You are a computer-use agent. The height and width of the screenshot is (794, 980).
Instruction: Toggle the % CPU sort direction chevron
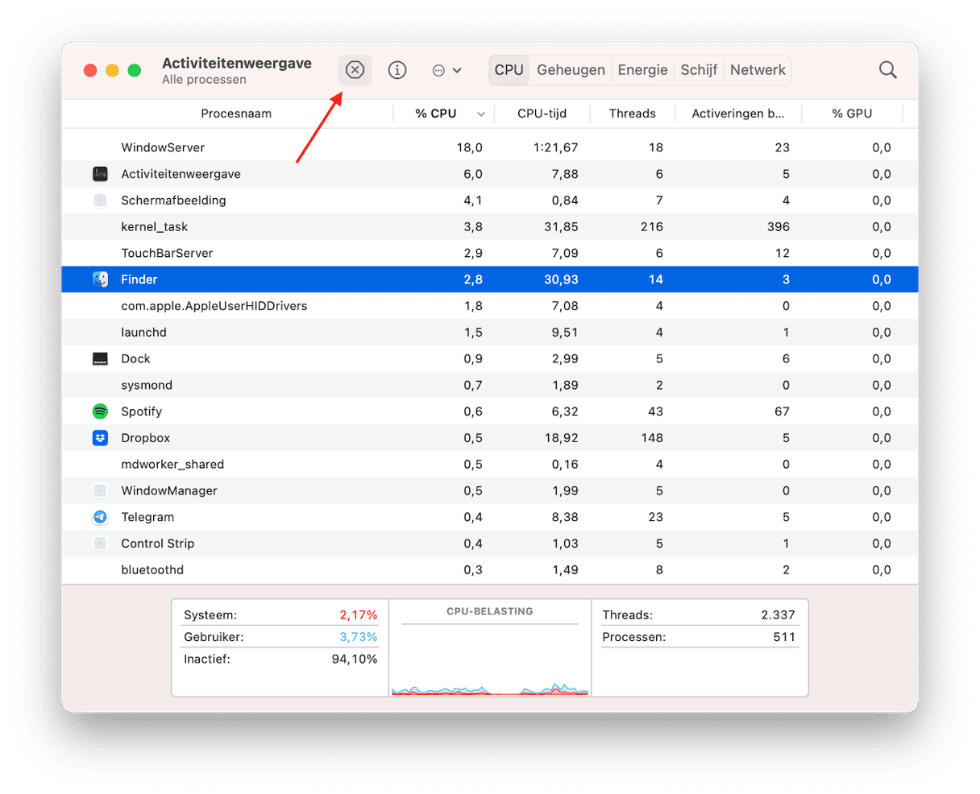[481, 114]
